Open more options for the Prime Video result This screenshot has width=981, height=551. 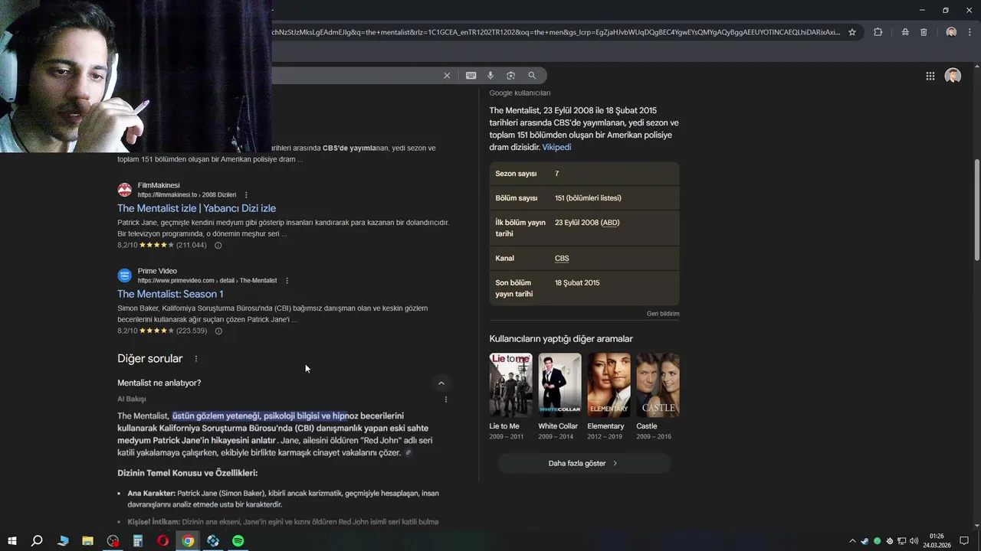click(x=287, y=281)
